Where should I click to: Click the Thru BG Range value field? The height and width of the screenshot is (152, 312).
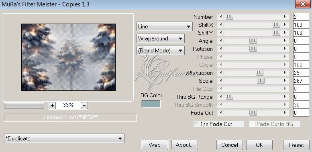click(301, 97)
